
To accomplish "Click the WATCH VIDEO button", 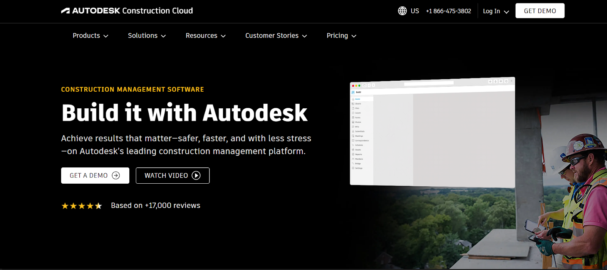I will click(x=173, y=175).
